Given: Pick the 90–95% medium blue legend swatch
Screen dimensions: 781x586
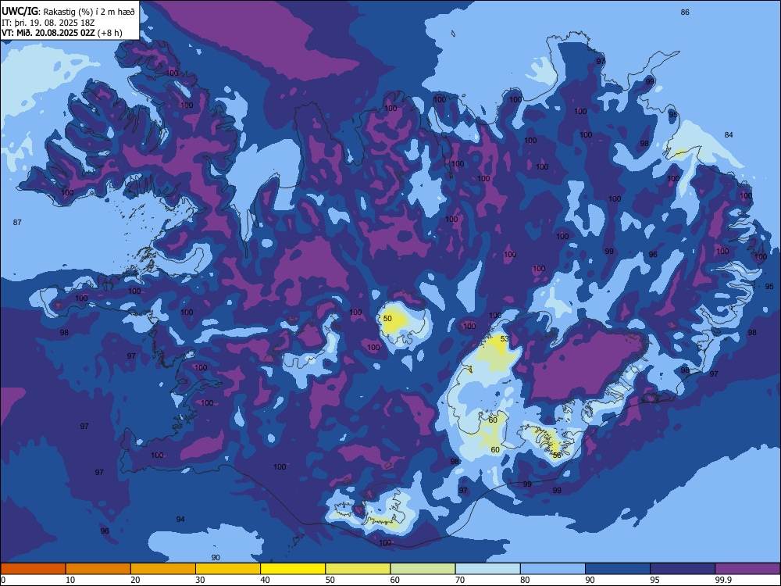Looking at the screenshot, I should pos(618,569).
